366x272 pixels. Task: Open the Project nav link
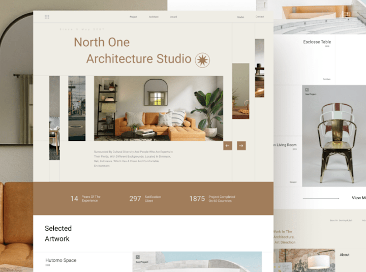click(133, 17)
